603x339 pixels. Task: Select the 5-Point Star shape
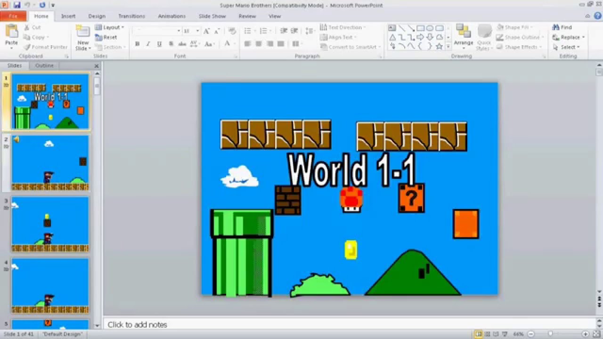pyautogui.click(x=439, y=46)
